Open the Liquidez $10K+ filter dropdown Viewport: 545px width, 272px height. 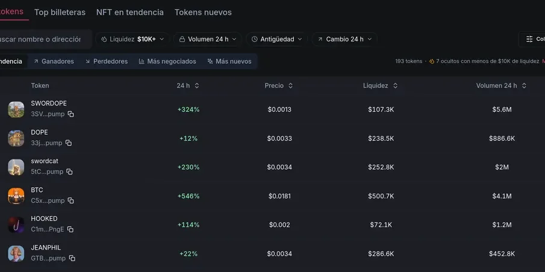click(x=132, y=39)
